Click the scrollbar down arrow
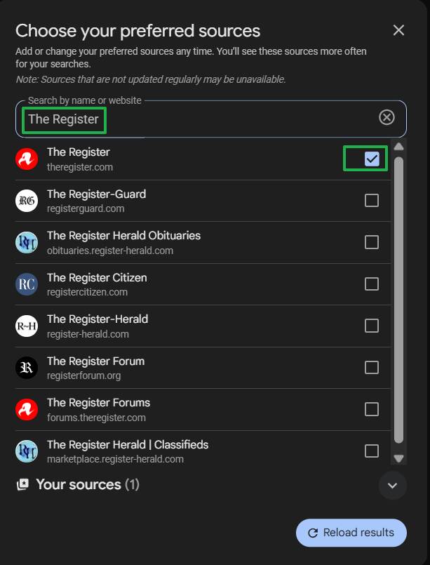The width and height of the screenshot is (430, 565). coord(398,458)
